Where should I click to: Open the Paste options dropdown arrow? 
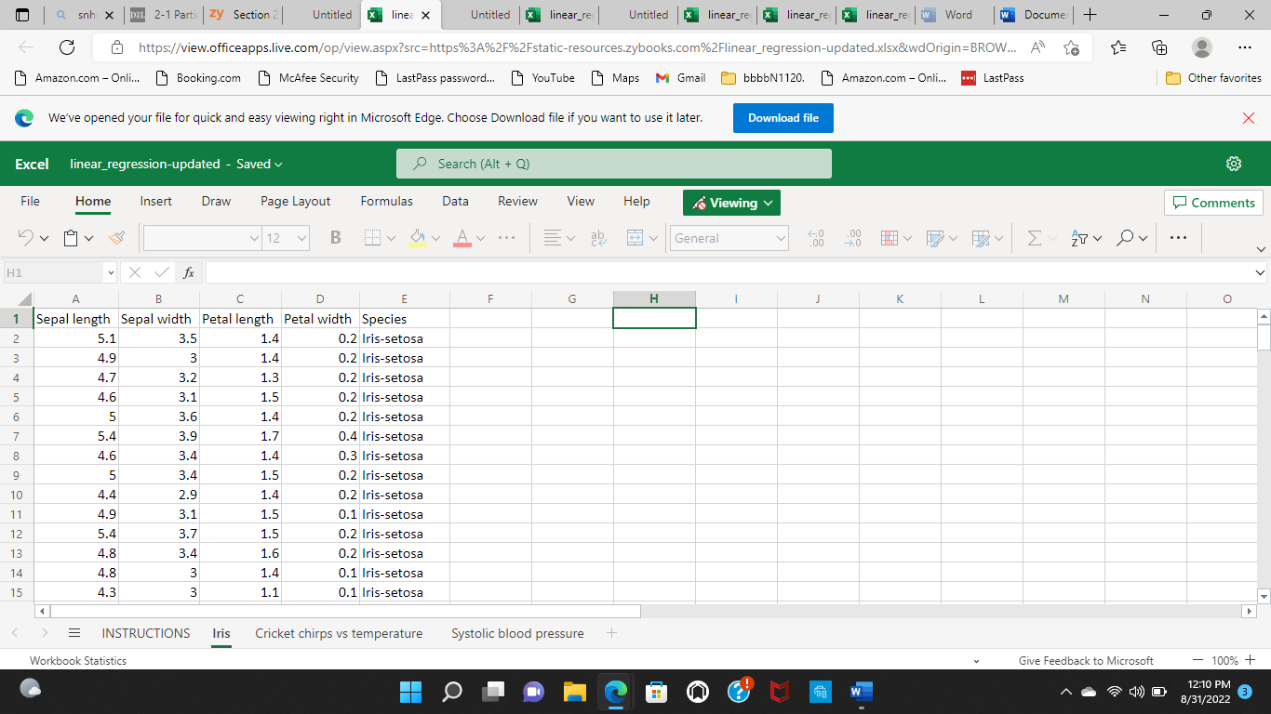(89, 239)
